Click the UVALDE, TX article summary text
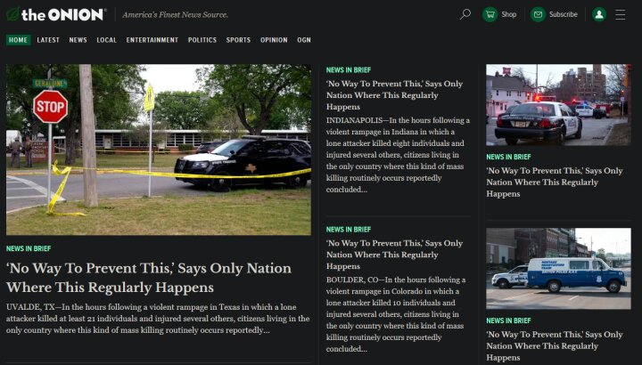This screenshot has width=642, height=365. pyautogui.click(x=158, y=319)
